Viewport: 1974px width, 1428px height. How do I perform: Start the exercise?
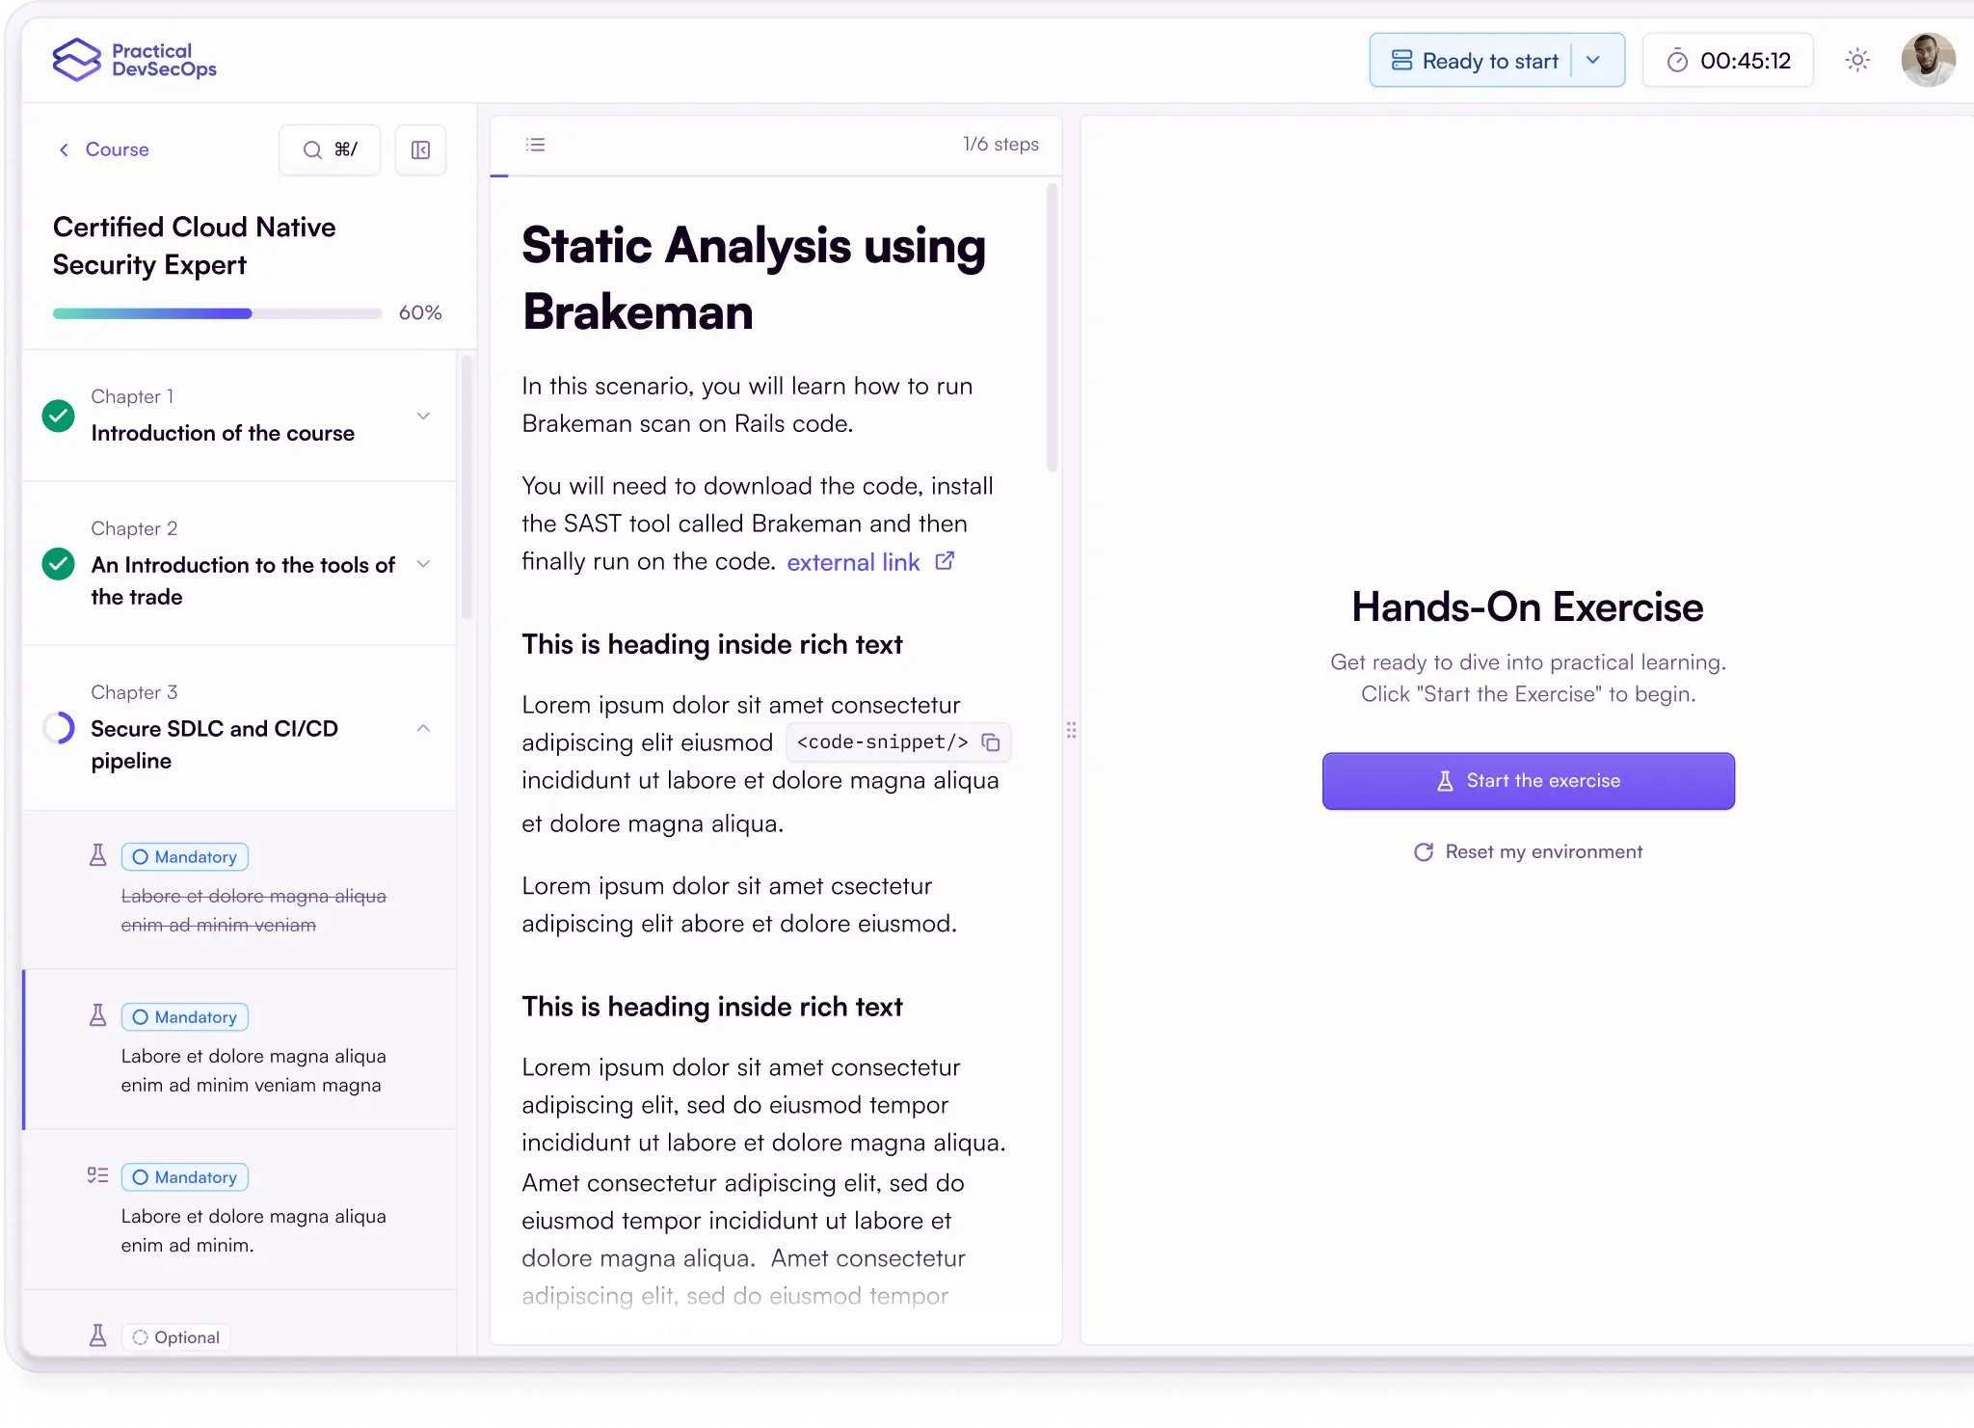(1528, 781)
